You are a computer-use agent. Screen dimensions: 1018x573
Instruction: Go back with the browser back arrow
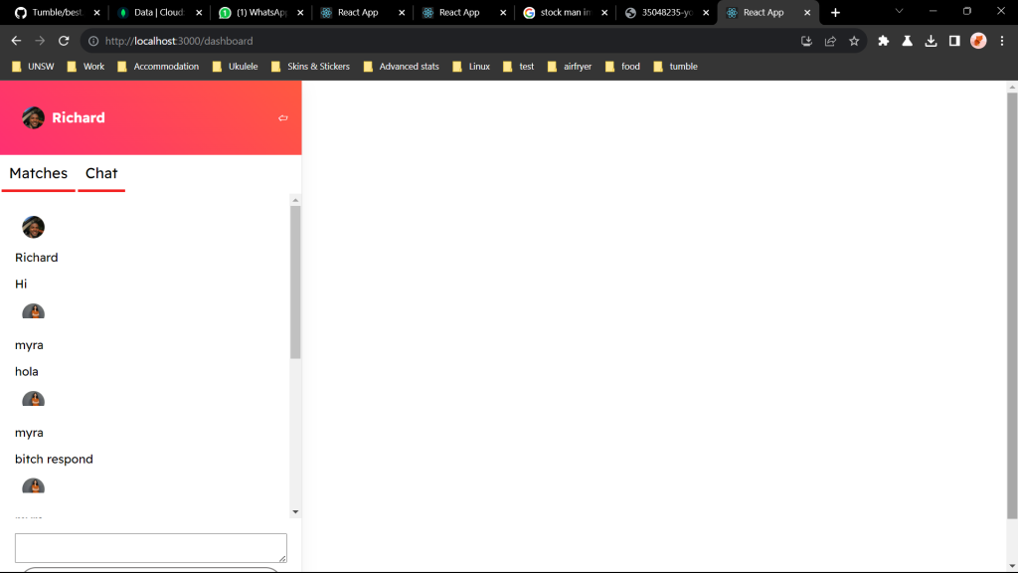point(16,41)
